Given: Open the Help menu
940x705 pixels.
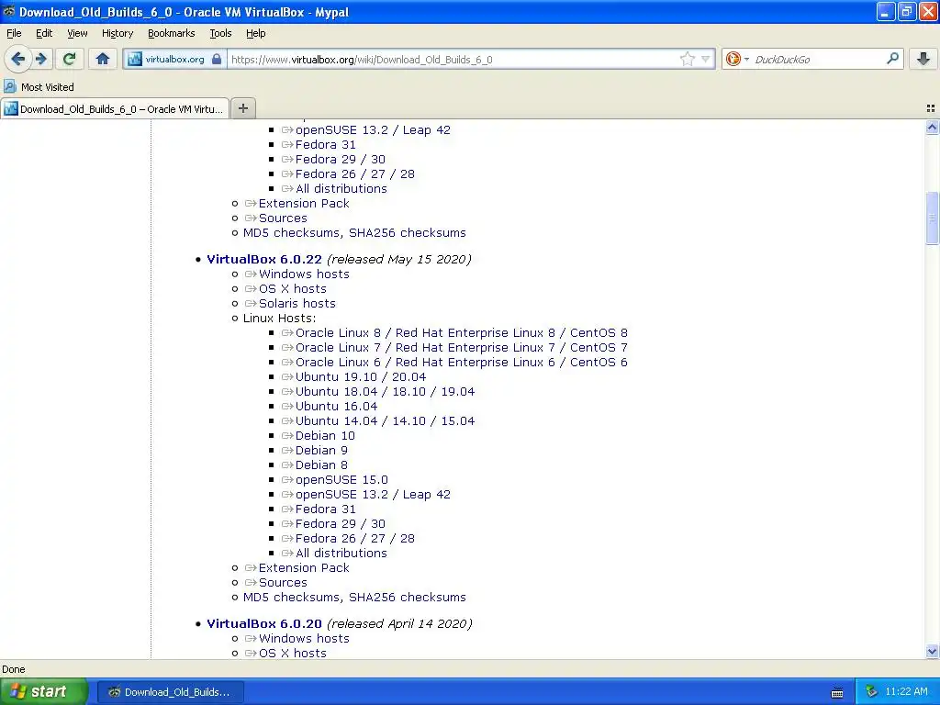Looking at the screenshot, I should click(x=255, y=33).
